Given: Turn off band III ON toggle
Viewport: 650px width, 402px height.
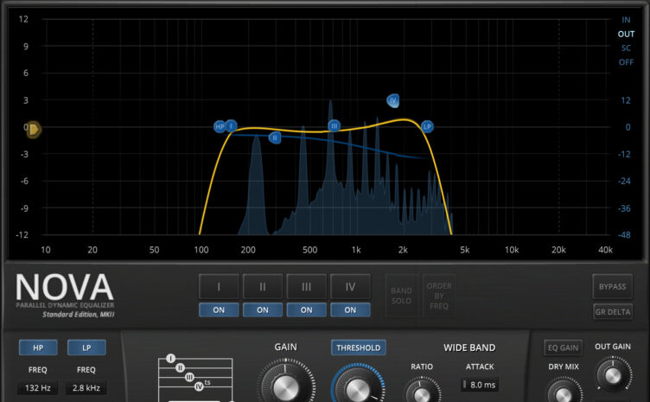Looking at the screenshot, I should point(306,310).
